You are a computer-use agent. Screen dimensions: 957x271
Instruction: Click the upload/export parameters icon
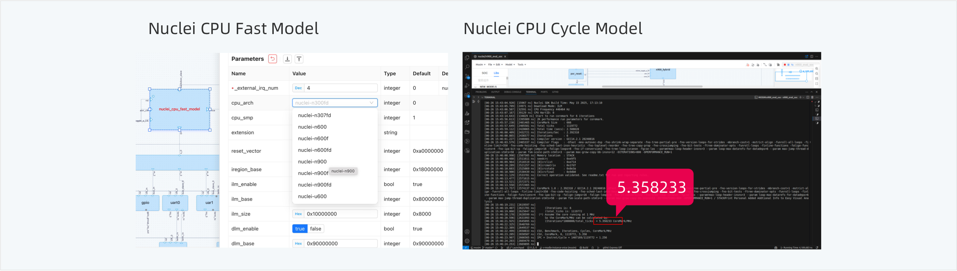click(299, 59)
